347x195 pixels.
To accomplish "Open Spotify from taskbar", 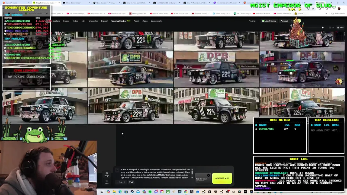I will click(150, 192).
